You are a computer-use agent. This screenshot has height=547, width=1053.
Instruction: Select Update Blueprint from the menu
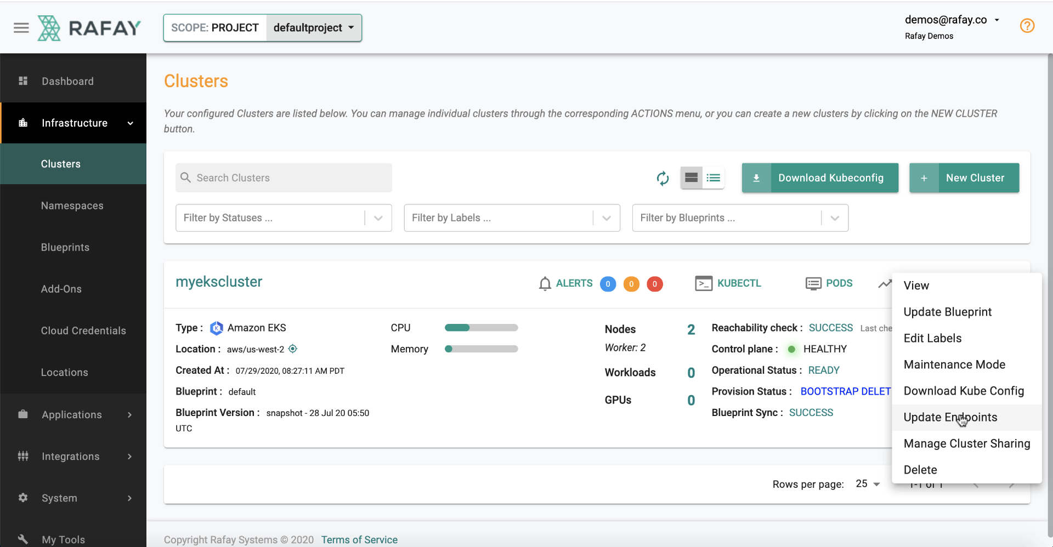pos(966,312)
